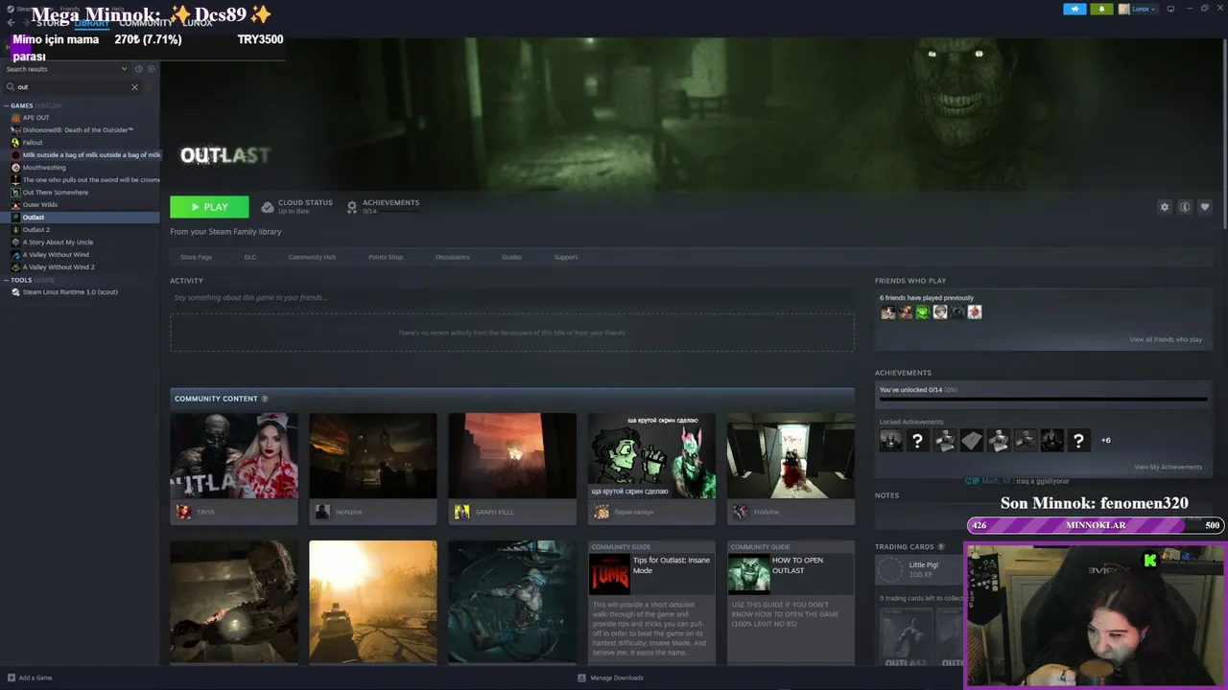Open the STORE tab
Image resolution: width=1228 pixels, height=690 pixels.
(x=51, y=22)
